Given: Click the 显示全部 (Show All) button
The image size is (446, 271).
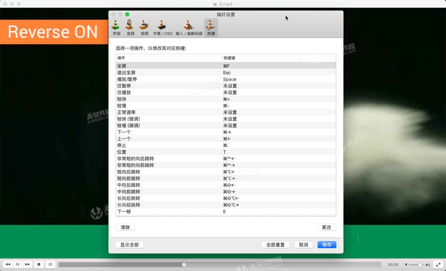Looking at the screenshot, I should [x=130, y=245].
